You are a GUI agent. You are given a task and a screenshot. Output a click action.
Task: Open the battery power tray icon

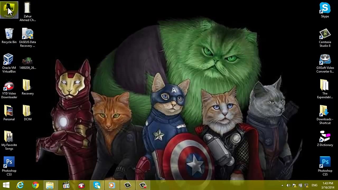300,185
